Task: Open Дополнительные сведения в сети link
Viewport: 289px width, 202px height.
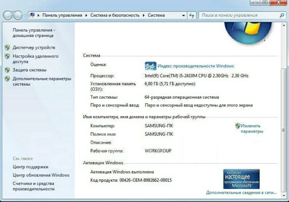Action: click(241, 193)
